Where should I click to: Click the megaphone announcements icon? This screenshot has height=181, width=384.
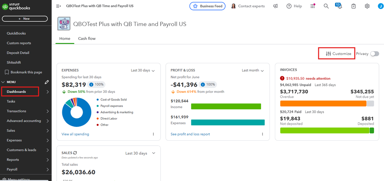[276, 6]
